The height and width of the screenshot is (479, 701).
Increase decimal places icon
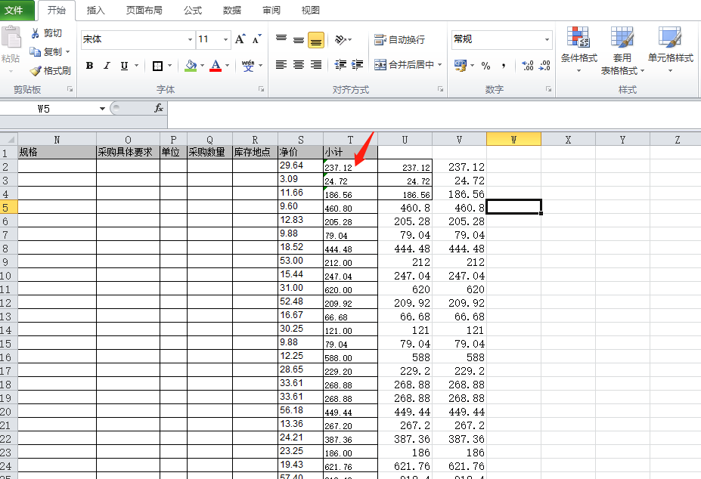click(528, 66)
